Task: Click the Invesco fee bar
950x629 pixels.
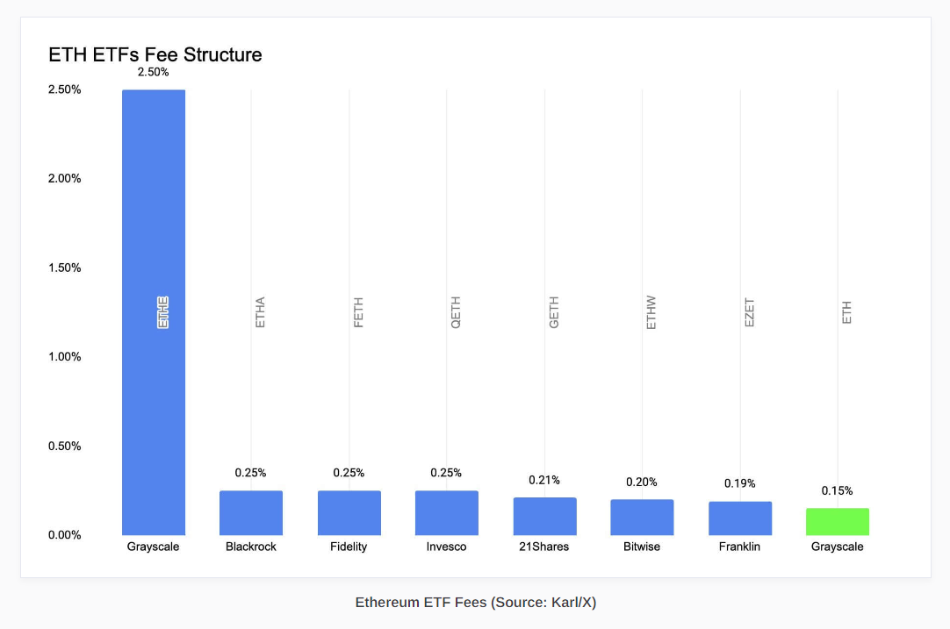Action: pos(447,513)
